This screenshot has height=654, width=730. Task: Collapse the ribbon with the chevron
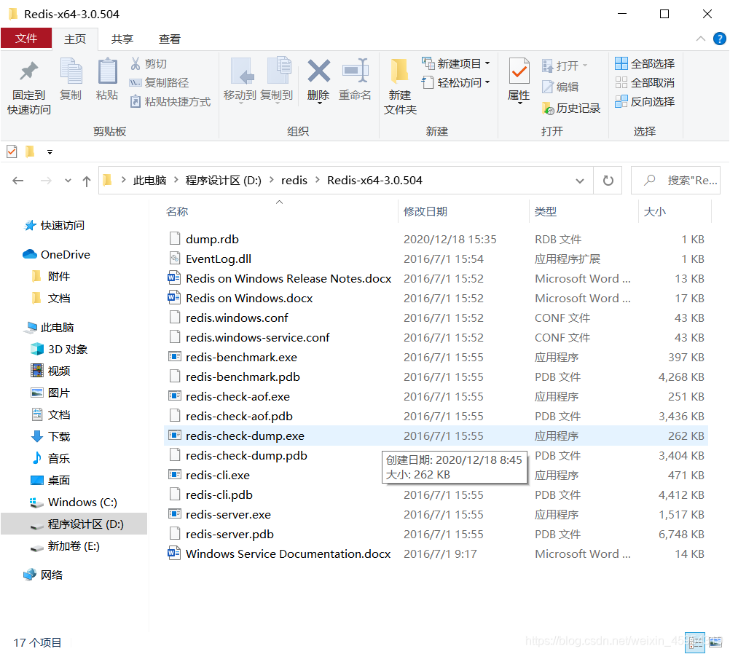(700, 39)
